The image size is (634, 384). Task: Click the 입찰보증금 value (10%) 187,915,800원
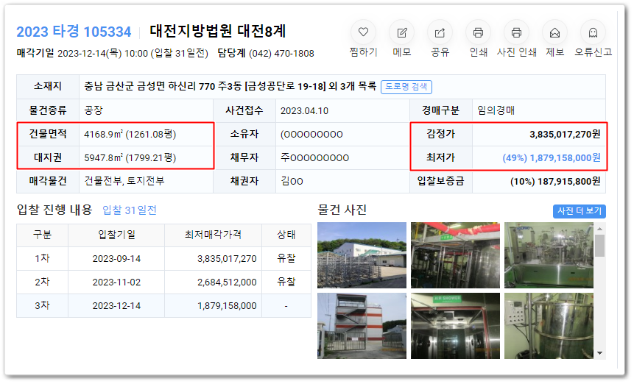point(555,181)
